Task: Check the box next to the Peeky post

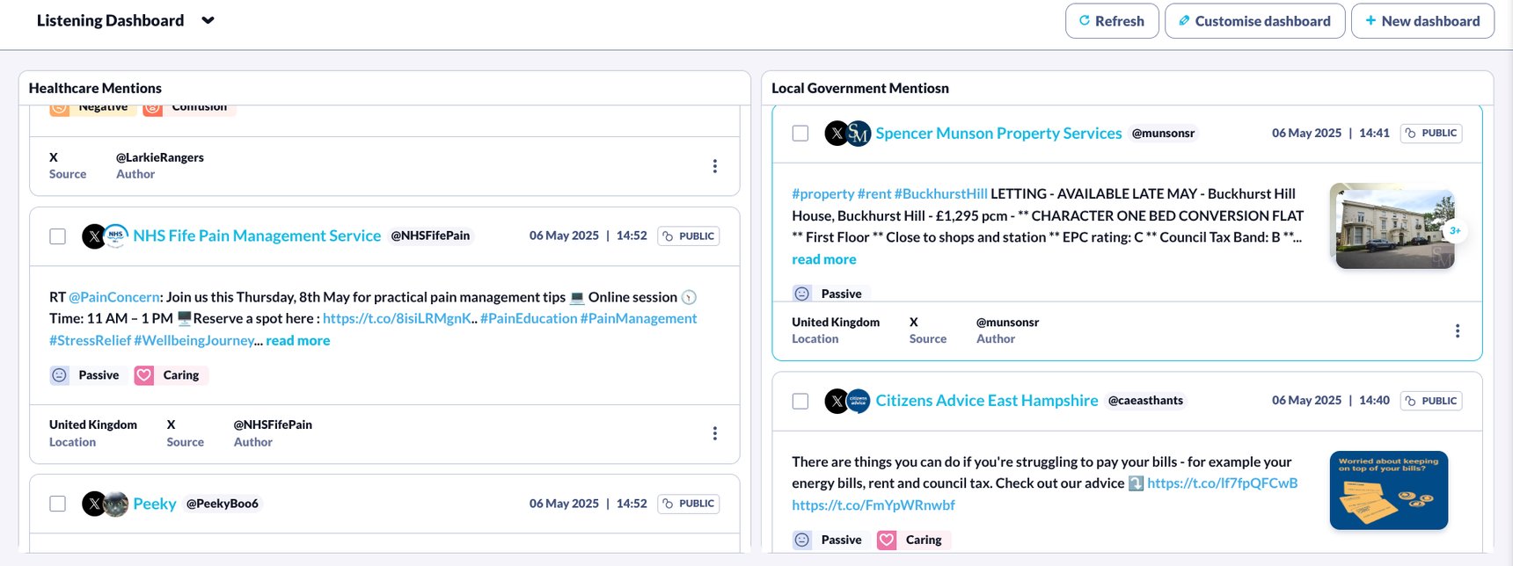Action: coord(58,504)
